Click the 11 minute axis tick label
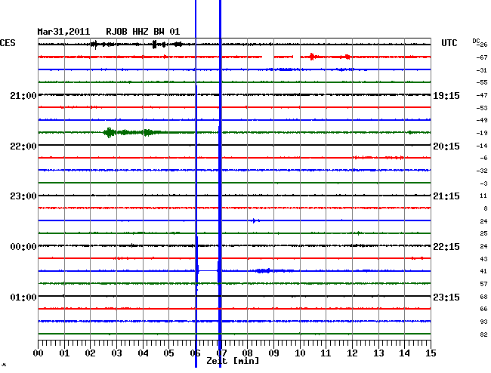The height and width of the screenshot is (373, 491). [x=326, y=353]
